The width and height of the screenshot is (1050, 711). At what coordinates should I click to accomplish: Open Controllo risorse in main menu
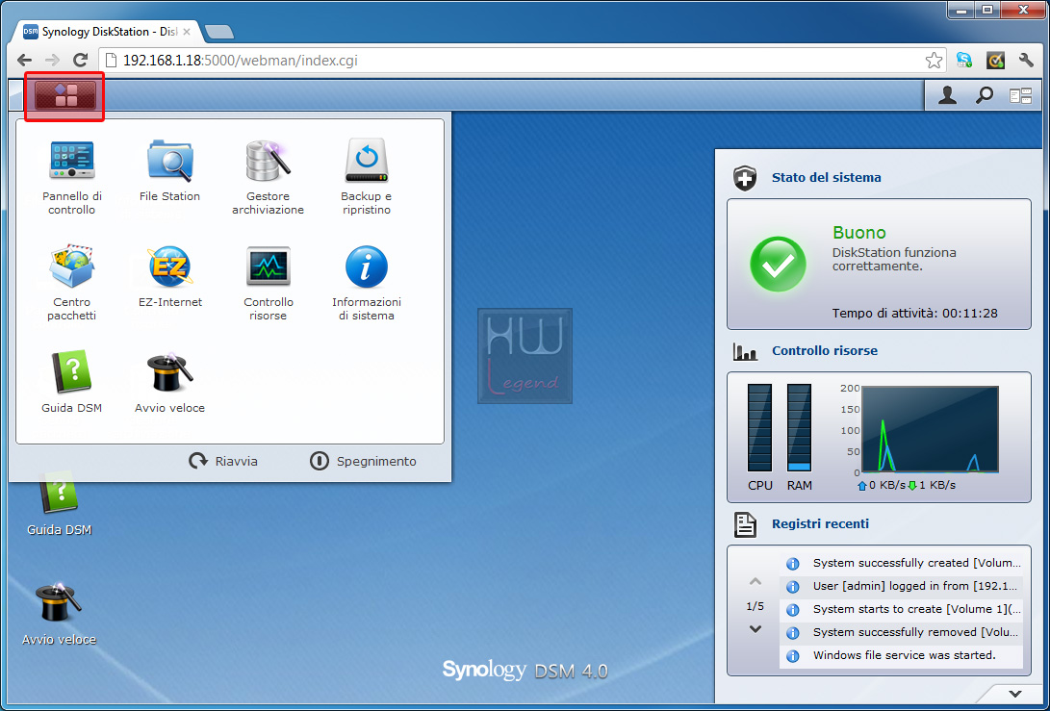(x=268, y=283)
